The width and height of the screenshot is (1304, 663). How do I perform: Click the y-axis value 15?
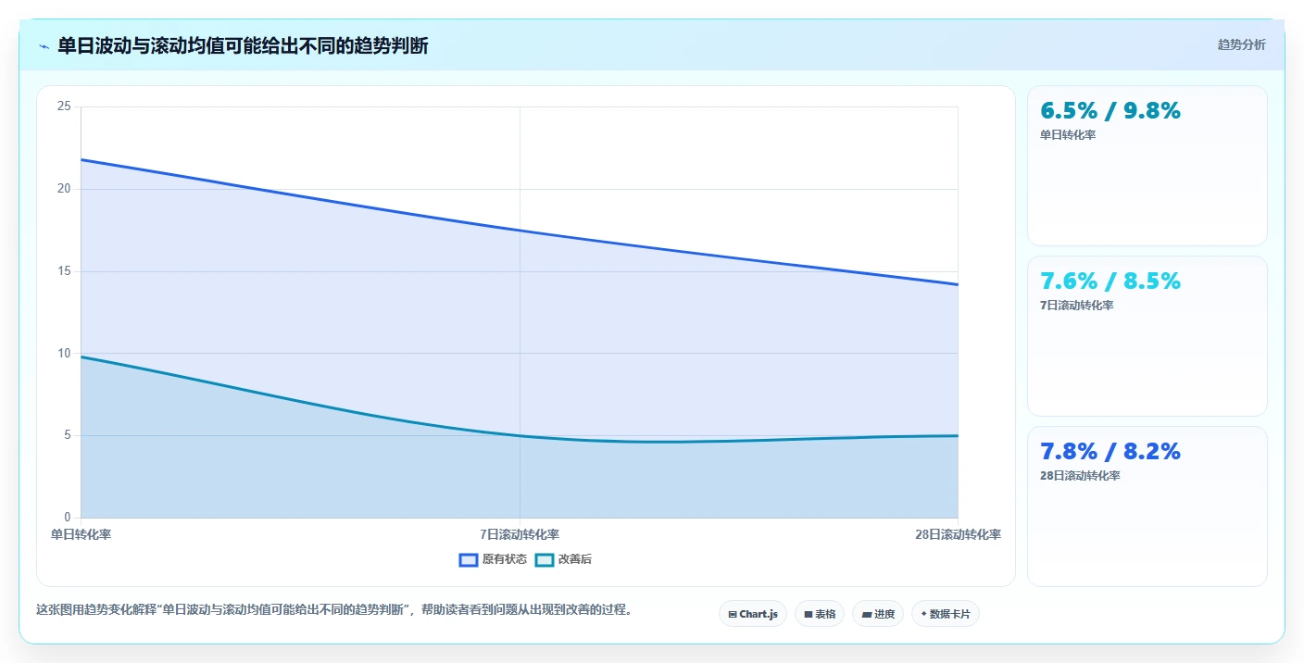pyautogui.click(x=64, y=271)
